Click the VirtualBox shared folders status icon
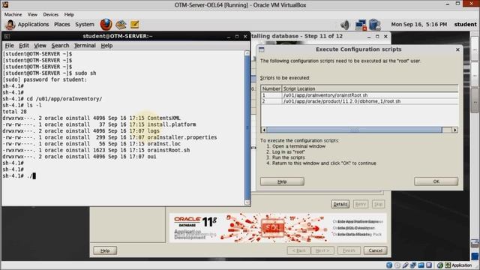 click(421, 265)
